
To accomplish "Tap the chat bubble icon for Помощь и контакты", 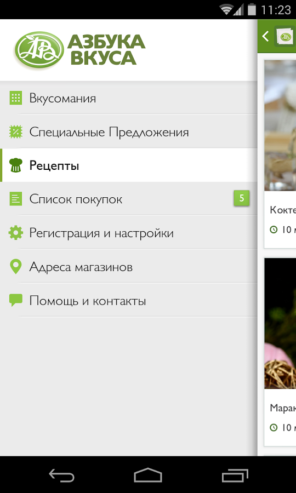I will coord(16,300).
